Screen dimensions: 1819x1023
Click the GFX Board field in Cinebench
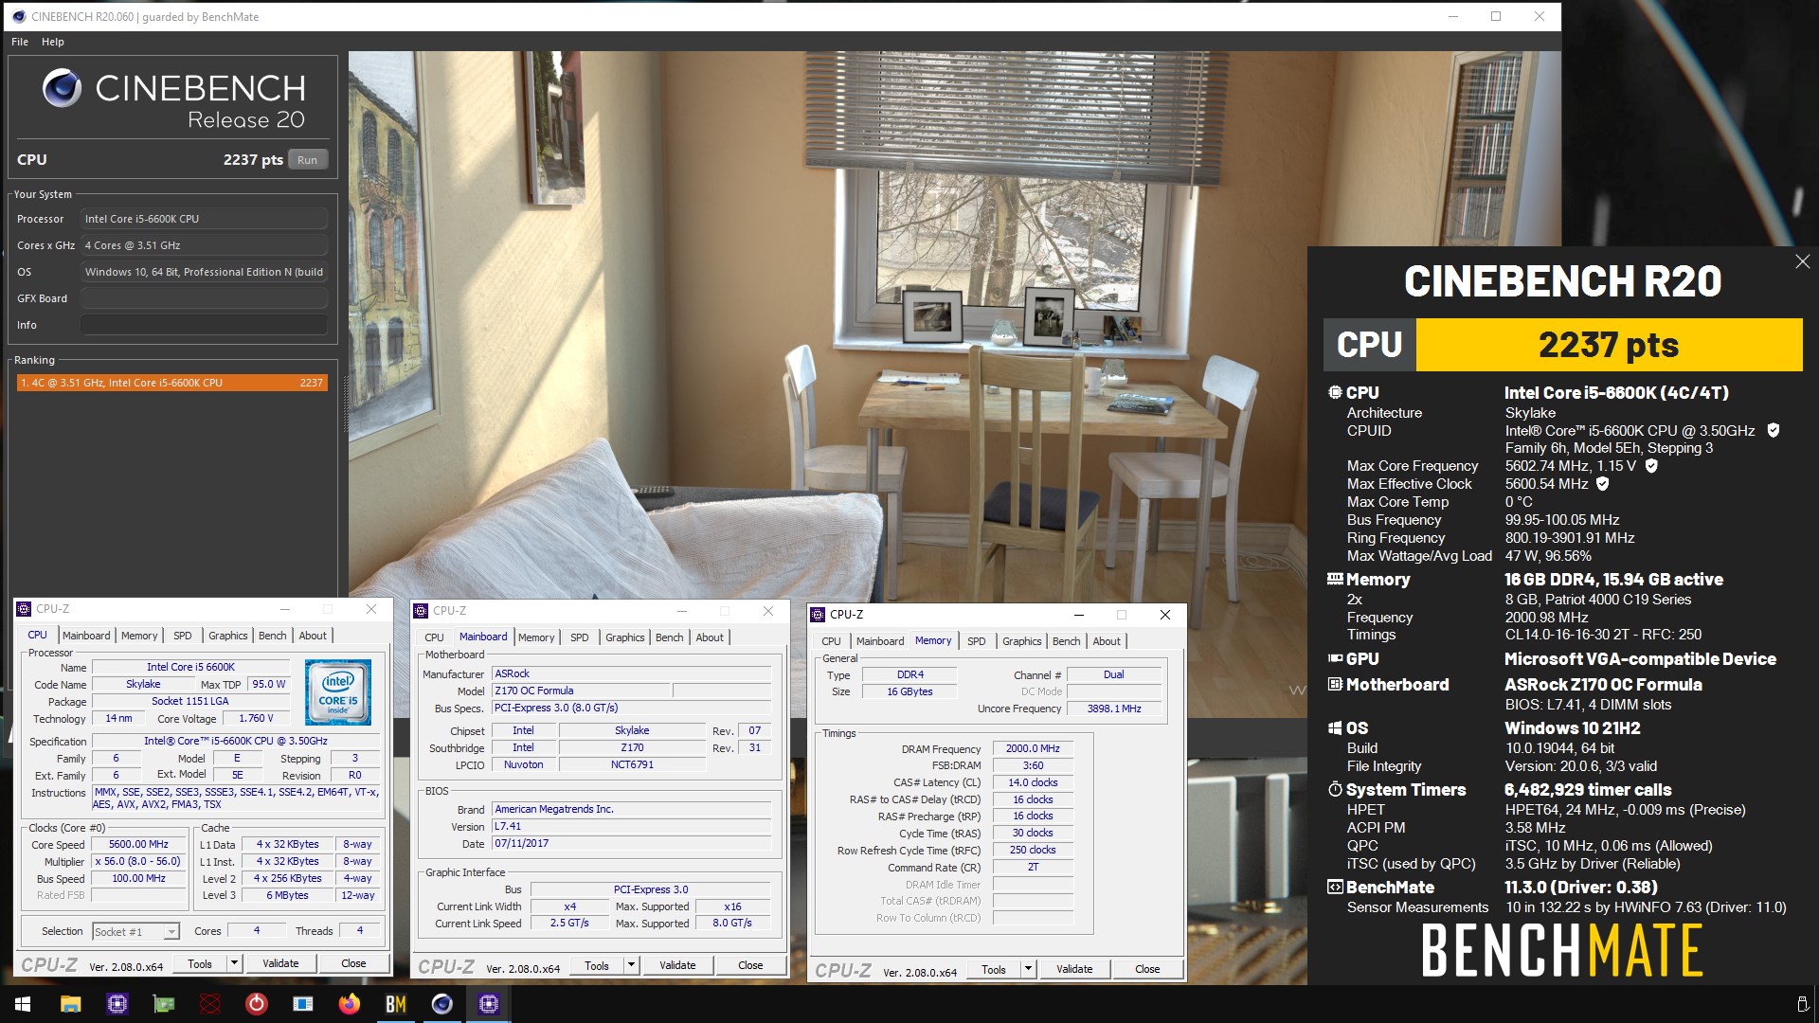[x=204, y=298]
